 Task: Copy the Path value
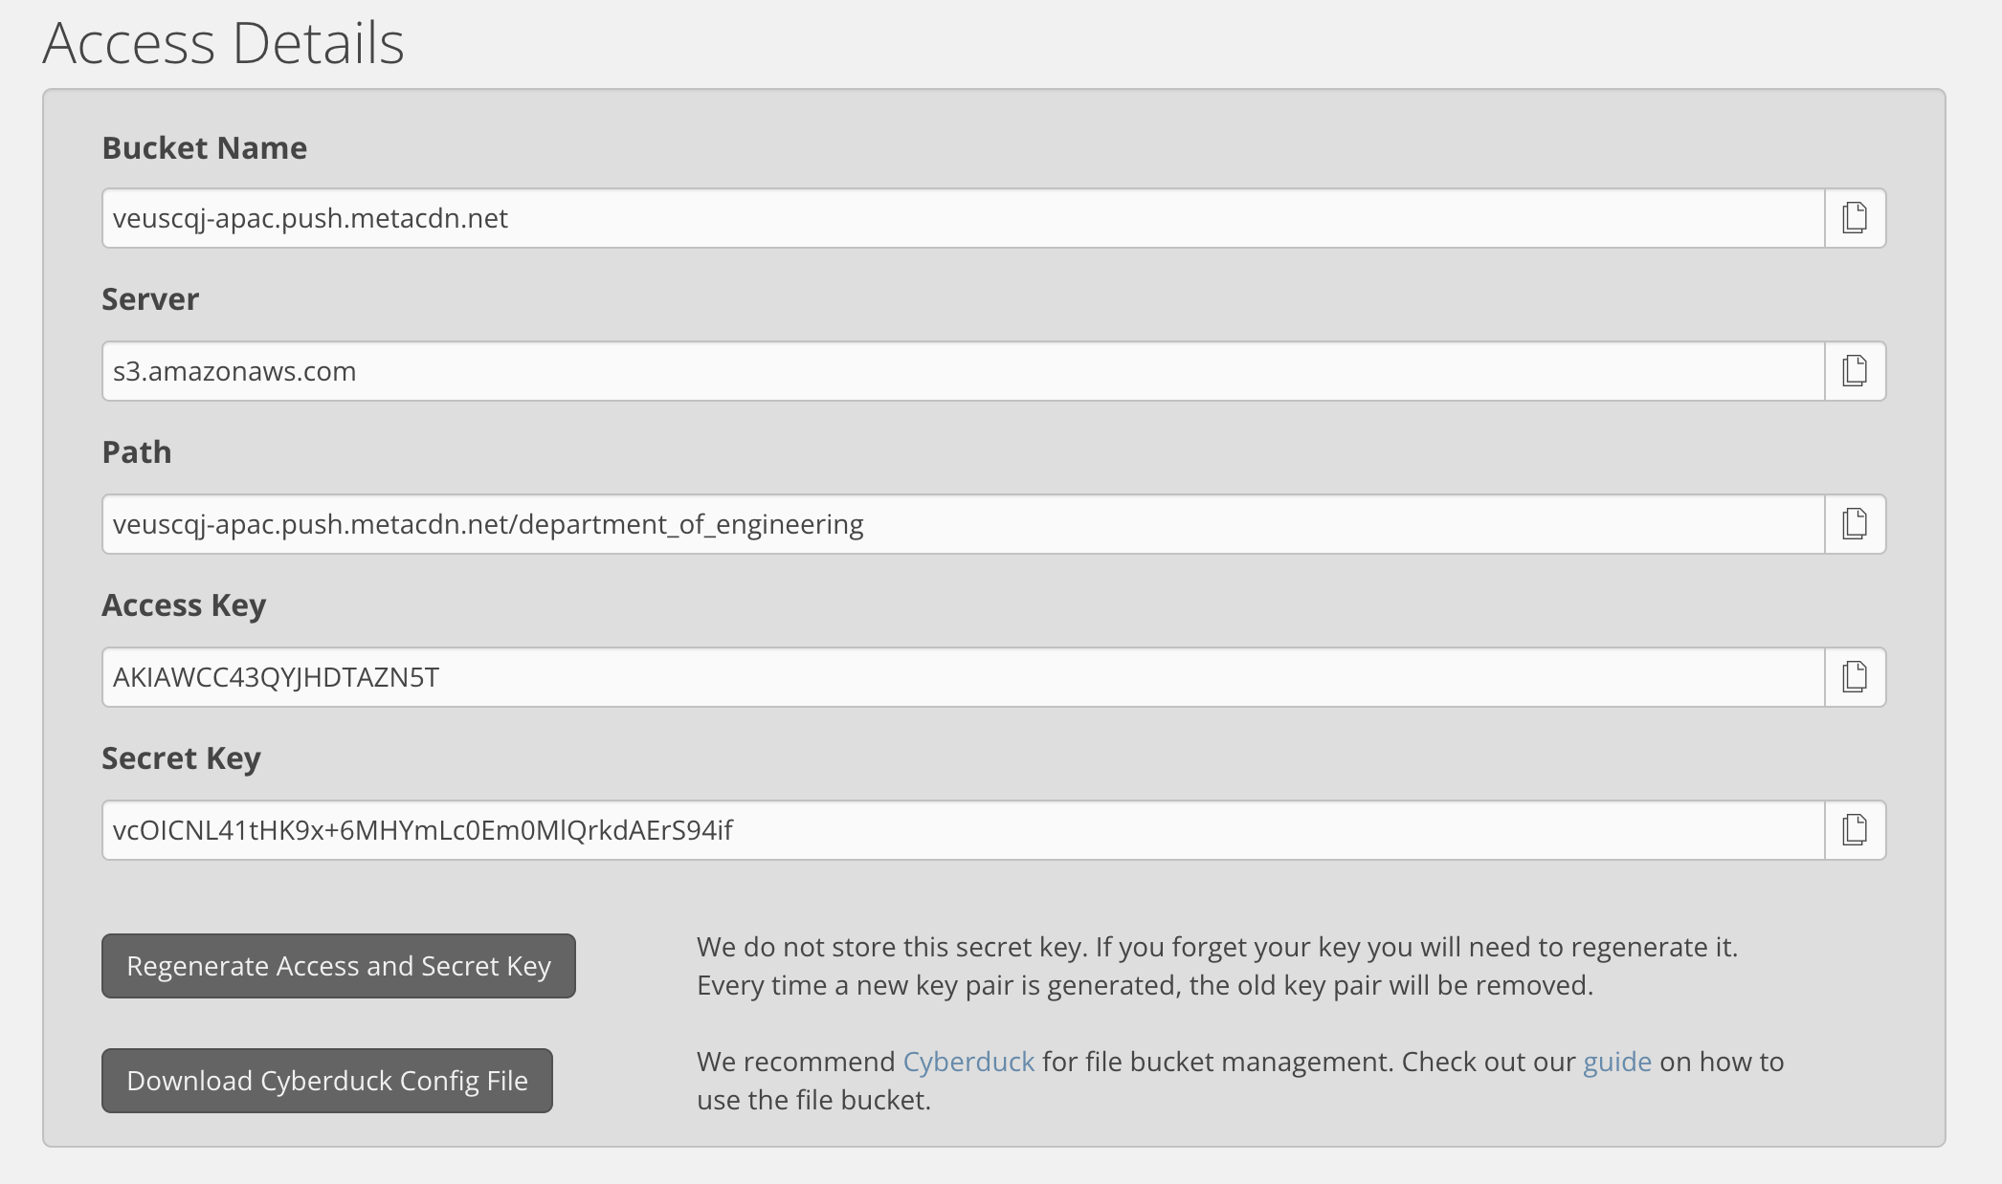(1855, 524)
